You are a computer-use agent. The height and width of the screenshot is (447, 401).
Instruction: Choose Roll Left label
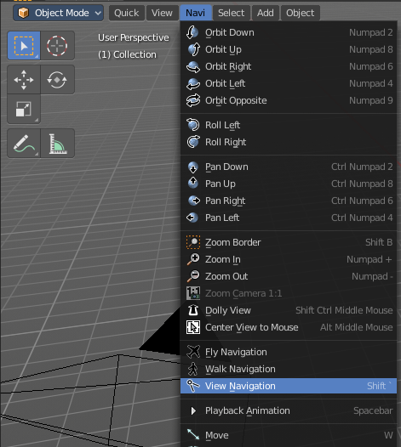click(x=222, y=125)
